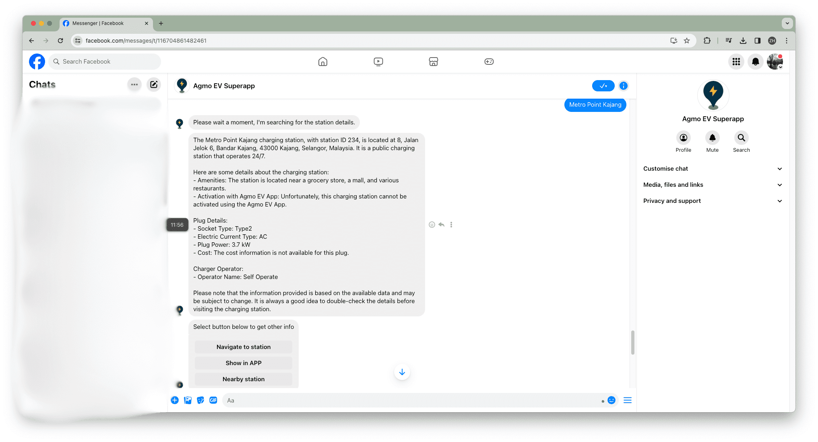The image size is (818, 442).
Task: Choose a sticker from the sticker icon
Action: point(200,400)
